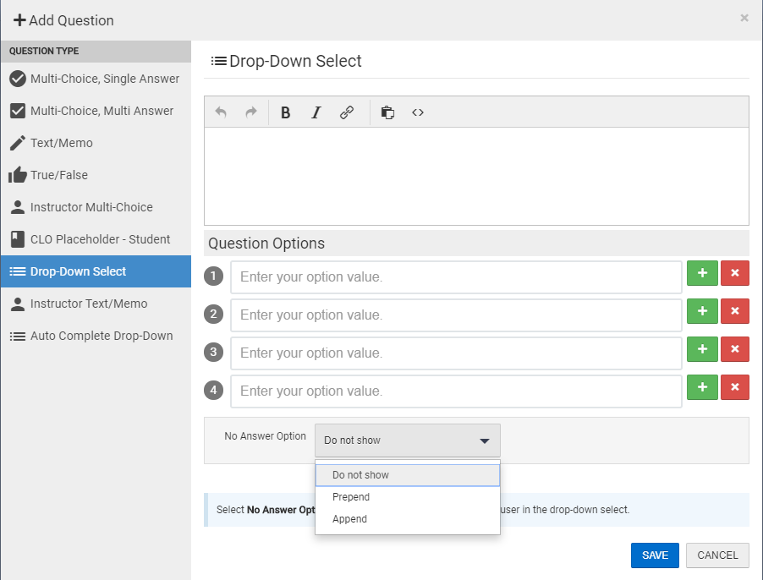Choose the Text/Memo question type
Image resolution: width=763 pixels, height=580 pixels.
96,142
